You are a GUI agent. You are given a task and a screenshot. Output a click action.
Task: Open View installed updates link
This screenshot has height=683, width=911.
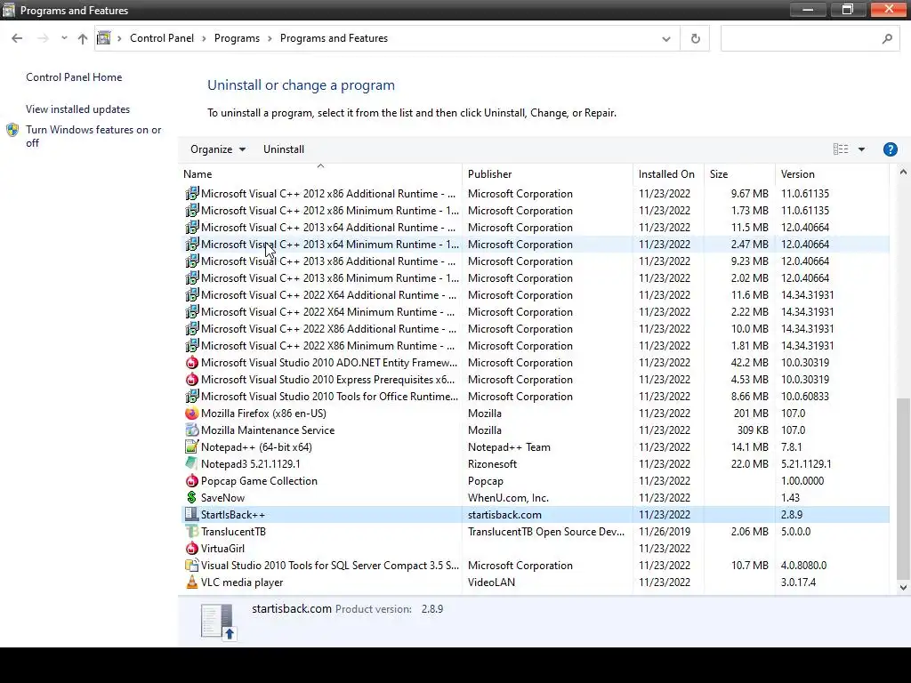point(78,109)
